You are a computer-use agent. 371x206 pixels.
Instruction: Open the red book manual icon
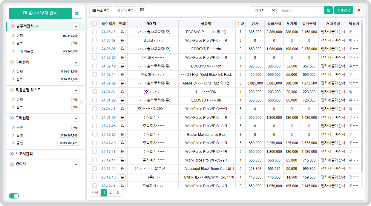click(x=359, y=10)
